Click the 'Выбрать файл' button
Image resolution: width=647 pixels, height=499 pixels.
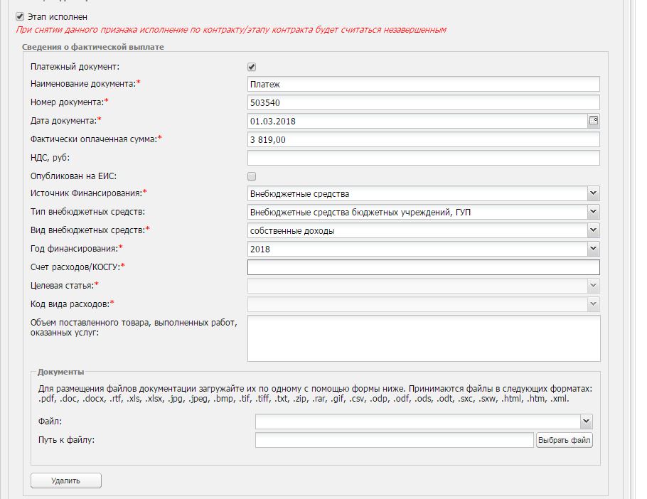tap(565, 441)
